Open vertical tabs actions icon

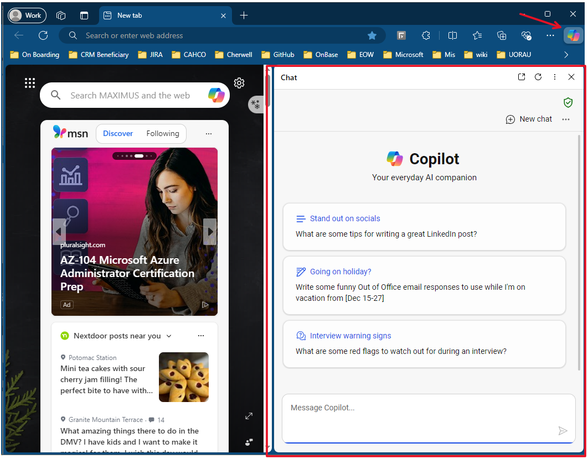tap(84, 15)
